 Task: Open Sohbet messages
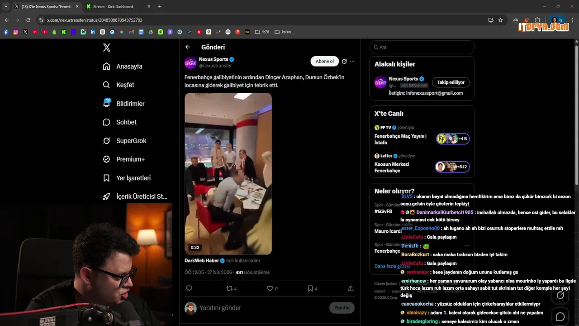pyautogui.click(x=119, y=122)
